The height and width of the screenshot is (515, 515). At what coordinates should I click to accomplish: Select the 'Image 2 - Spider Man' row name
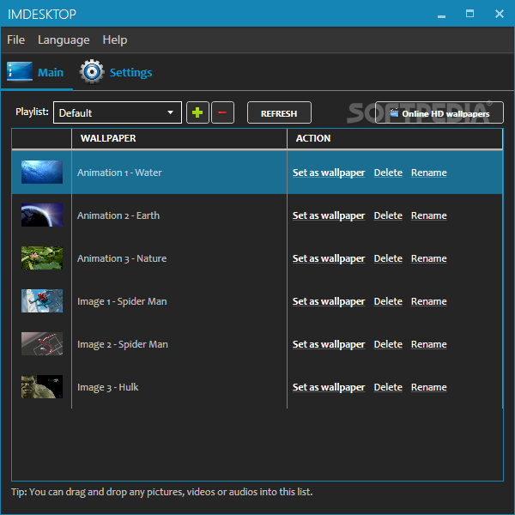pos(123,344)
